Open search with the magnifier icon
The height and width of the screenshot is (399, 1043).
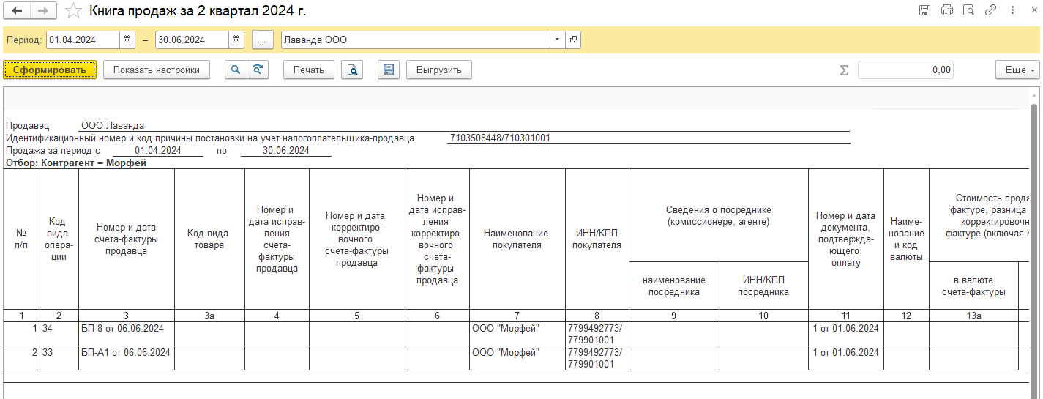pos(236,70)
